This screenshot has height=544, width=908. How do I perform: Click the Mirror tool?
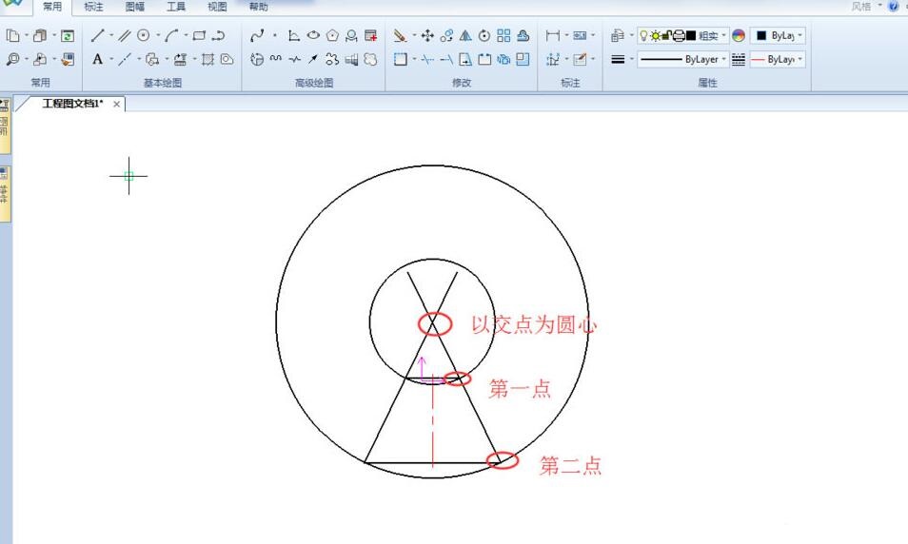(x=465, y=35)
